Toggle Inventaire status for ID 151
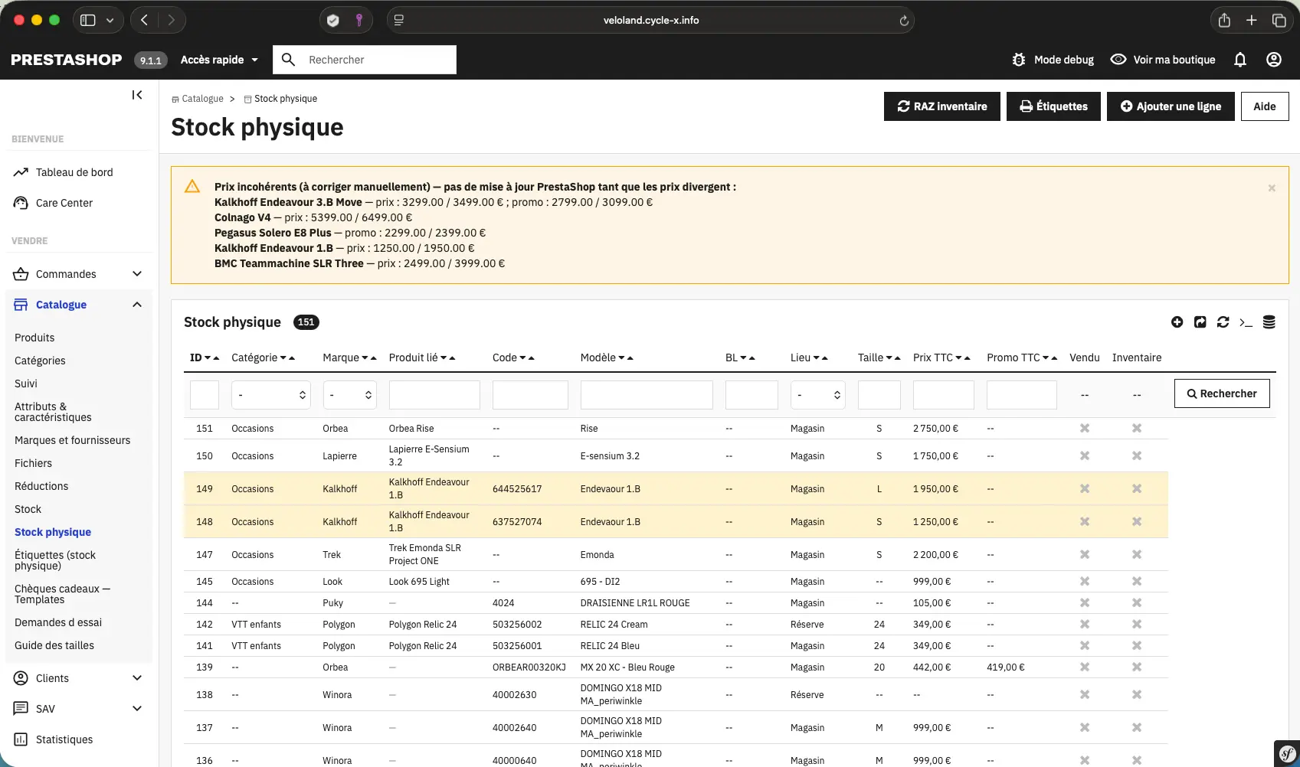 [1137, 429]
